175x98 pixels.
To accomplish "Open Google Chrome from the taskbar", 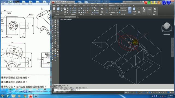I will 25,96.
